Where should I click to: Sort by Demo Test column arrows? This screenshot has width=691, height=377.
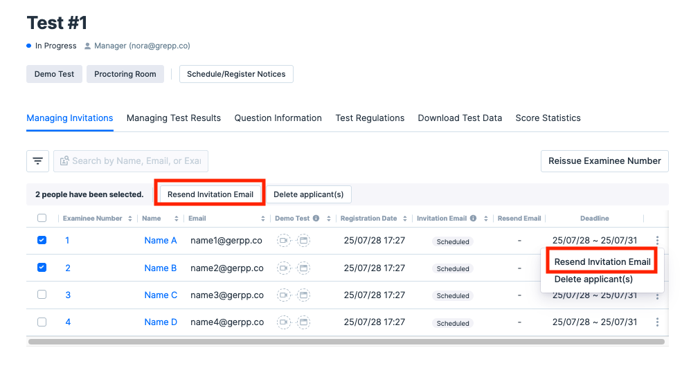(329, 219)
